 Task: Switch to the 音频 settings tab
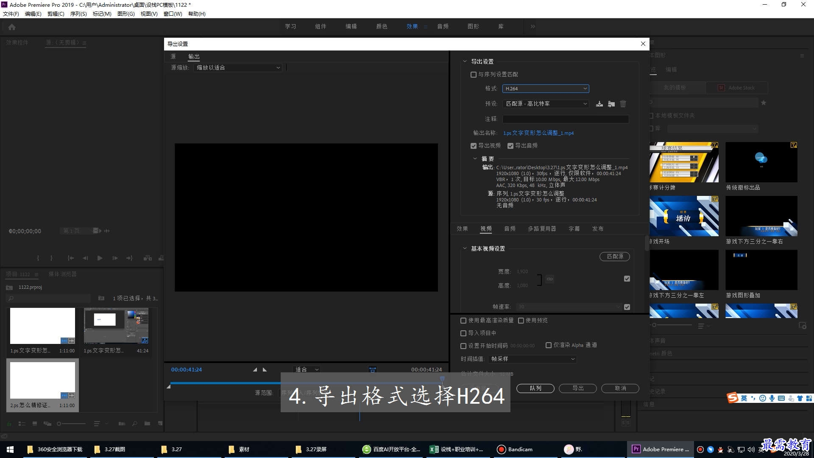coord(510,229)
